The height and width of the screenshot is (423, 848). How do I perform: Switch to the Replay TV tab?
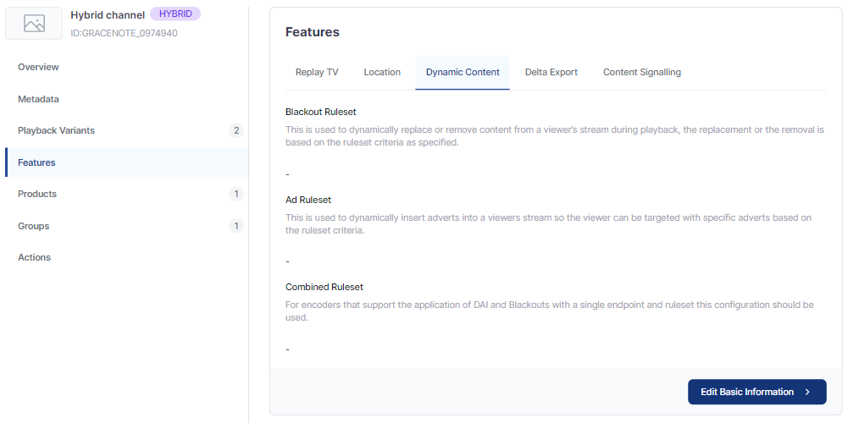click(317, 72)
